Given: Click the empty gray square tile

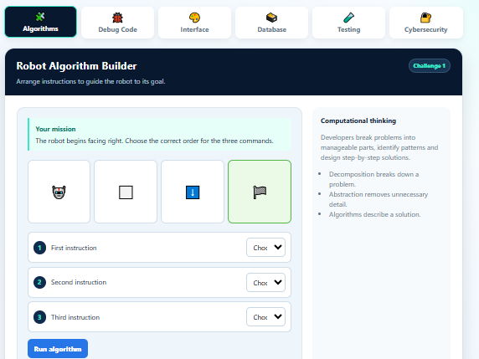Looking at the screenshot, I should pos(126,192).
